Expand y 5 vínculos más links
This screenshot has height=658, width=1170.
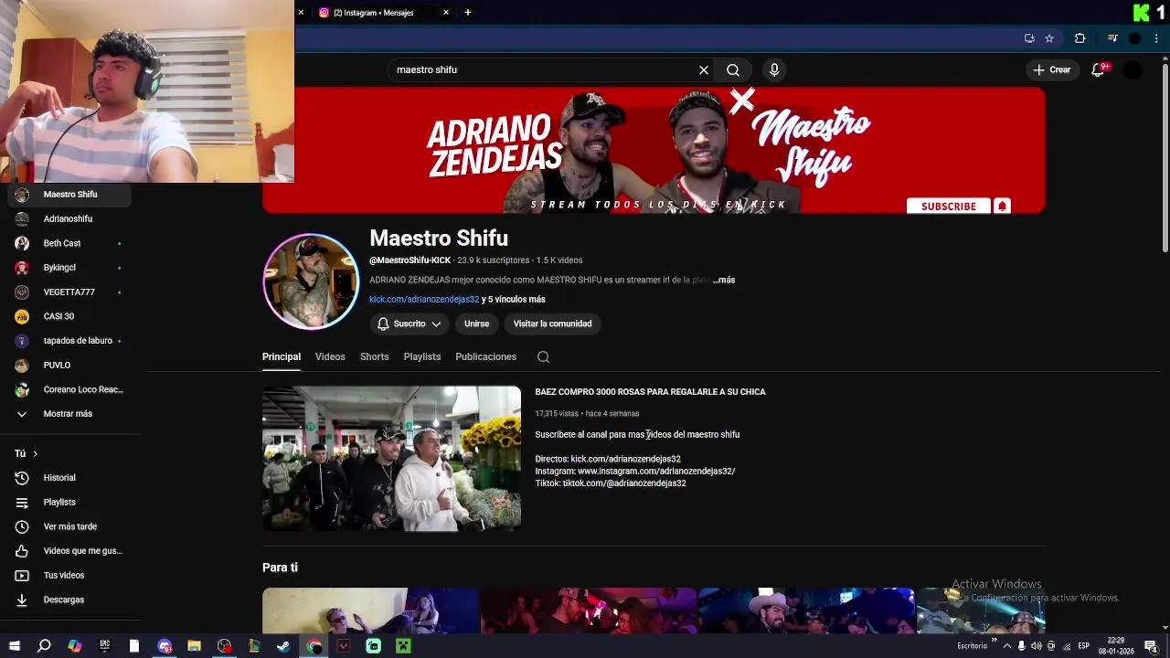[x=514, y=300]
